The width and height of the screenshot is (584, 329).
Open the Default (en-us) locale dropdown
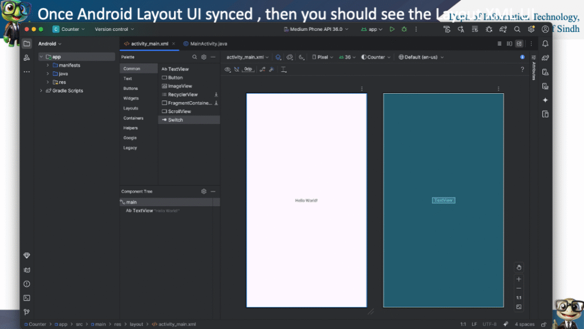[x=421, y=57]
